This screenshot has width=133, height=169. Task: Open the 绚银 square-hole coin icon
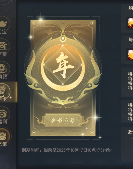pos(4,69)
